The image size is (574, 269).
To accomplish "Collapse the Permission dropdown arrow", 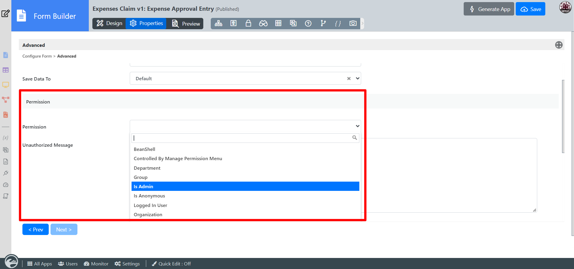I will tap(358, 126).
